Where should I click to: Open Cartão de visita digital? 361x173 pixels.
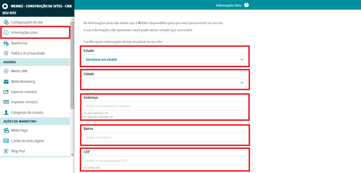pos(27,141)
